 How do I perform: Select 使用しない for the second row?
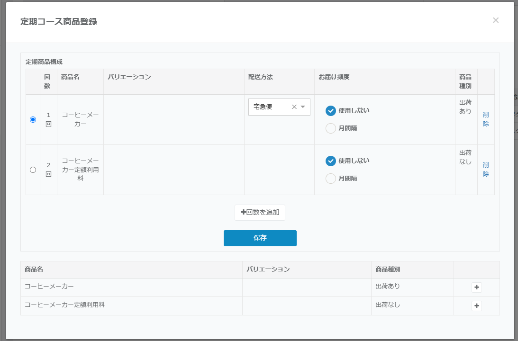tap(331, 161)
